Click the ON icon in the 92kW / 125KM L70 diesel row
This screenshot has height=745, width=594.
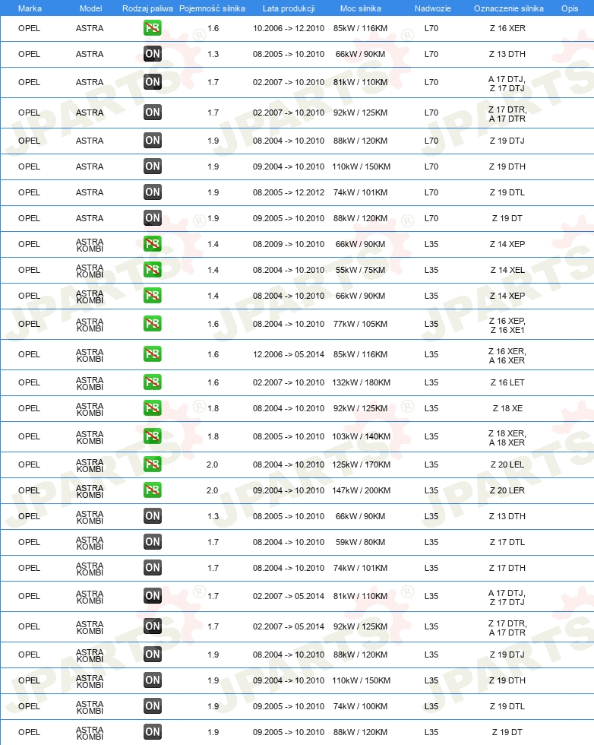(x=153, y=113)
